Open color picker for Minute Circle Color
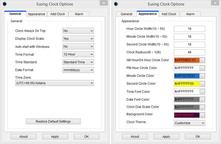Viewport: 221px width, 144px height. (x=202, y=76)
